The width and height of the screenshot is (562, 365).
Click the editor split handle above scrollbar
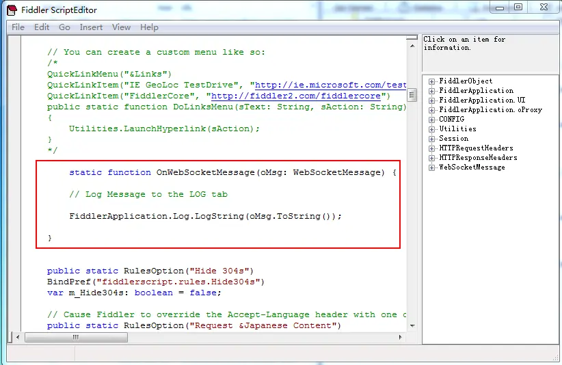412,38
